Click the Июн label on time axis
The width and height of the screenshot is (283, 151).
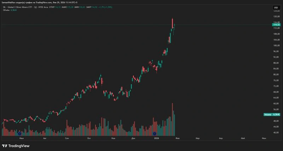(x=264, y=138)
